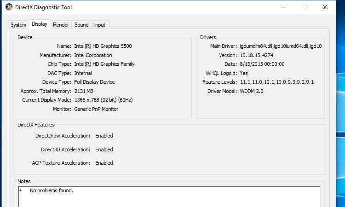
Task: Click monitor value 'Generic PnP Monitor'
Action: pos(97,109)
